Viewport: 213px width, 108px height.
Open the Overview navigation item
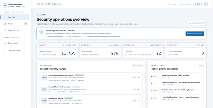click(x=15, y=17)
